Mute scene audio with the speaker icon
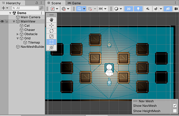The height and width of the screenshot is (116, 179). coord(148,9)
